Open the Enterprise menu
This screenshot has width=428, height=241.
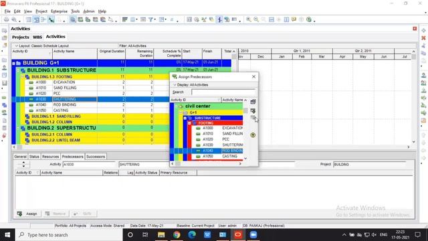(60, 11)
